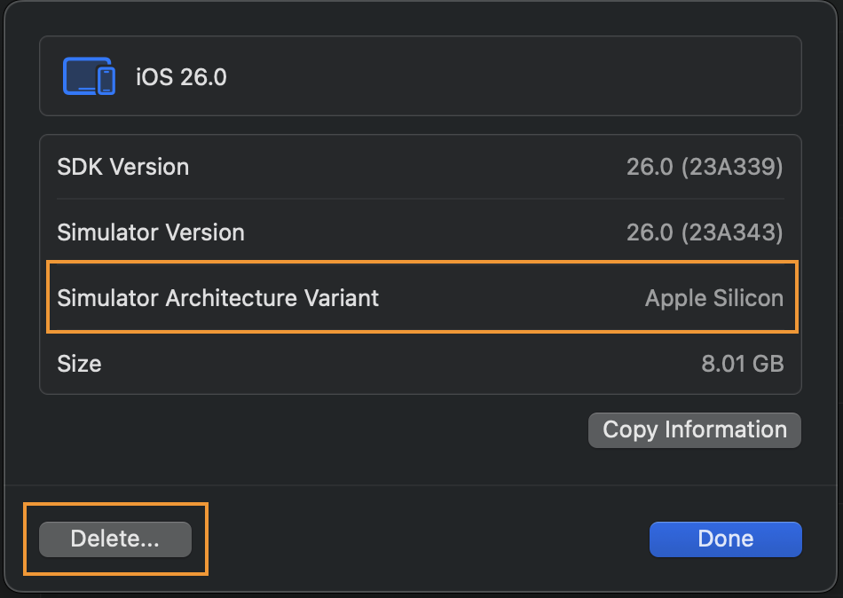
Task: Click the small iPhone shape in the platform icon
Action: point(106,81)
